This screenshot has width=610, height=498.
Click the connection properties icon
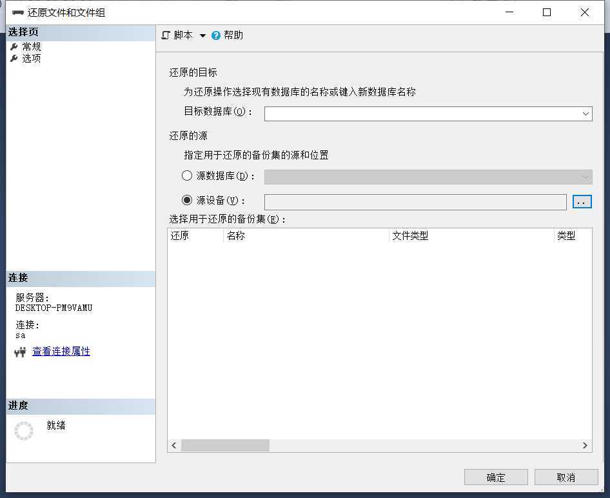20,352
